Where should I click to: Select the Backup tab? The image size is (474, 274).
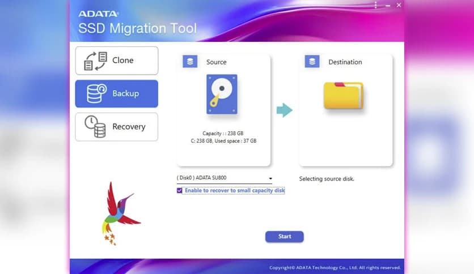[117, 93]
